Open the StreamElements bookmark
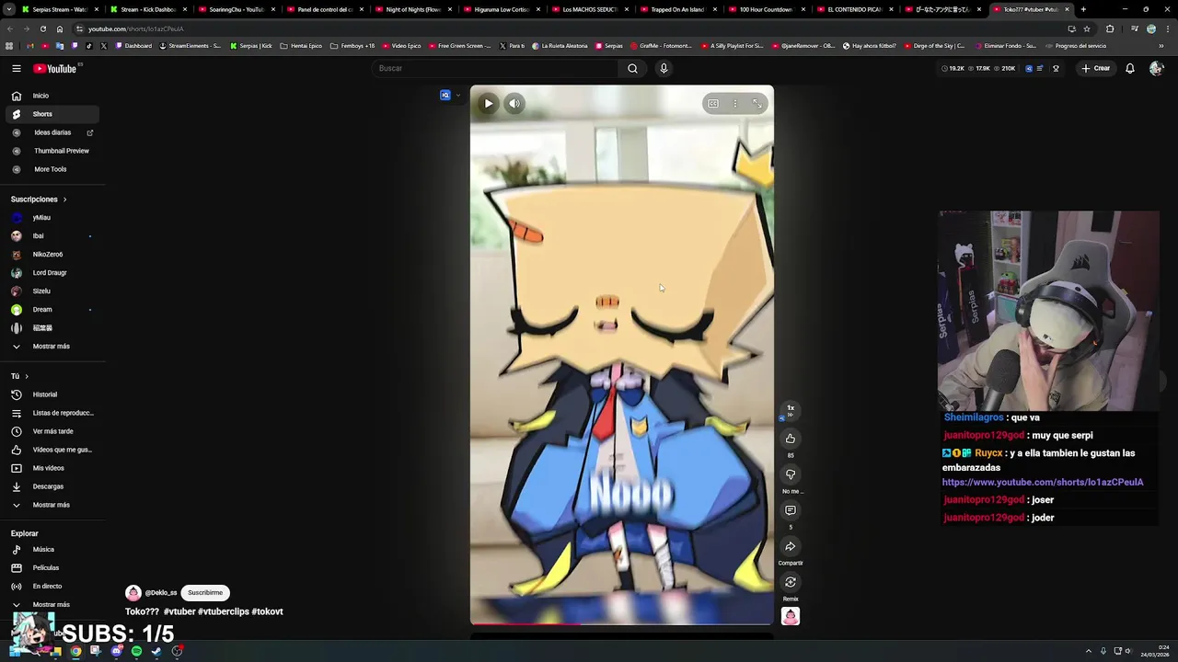1178x662 pixels. [x=191, y=45]
